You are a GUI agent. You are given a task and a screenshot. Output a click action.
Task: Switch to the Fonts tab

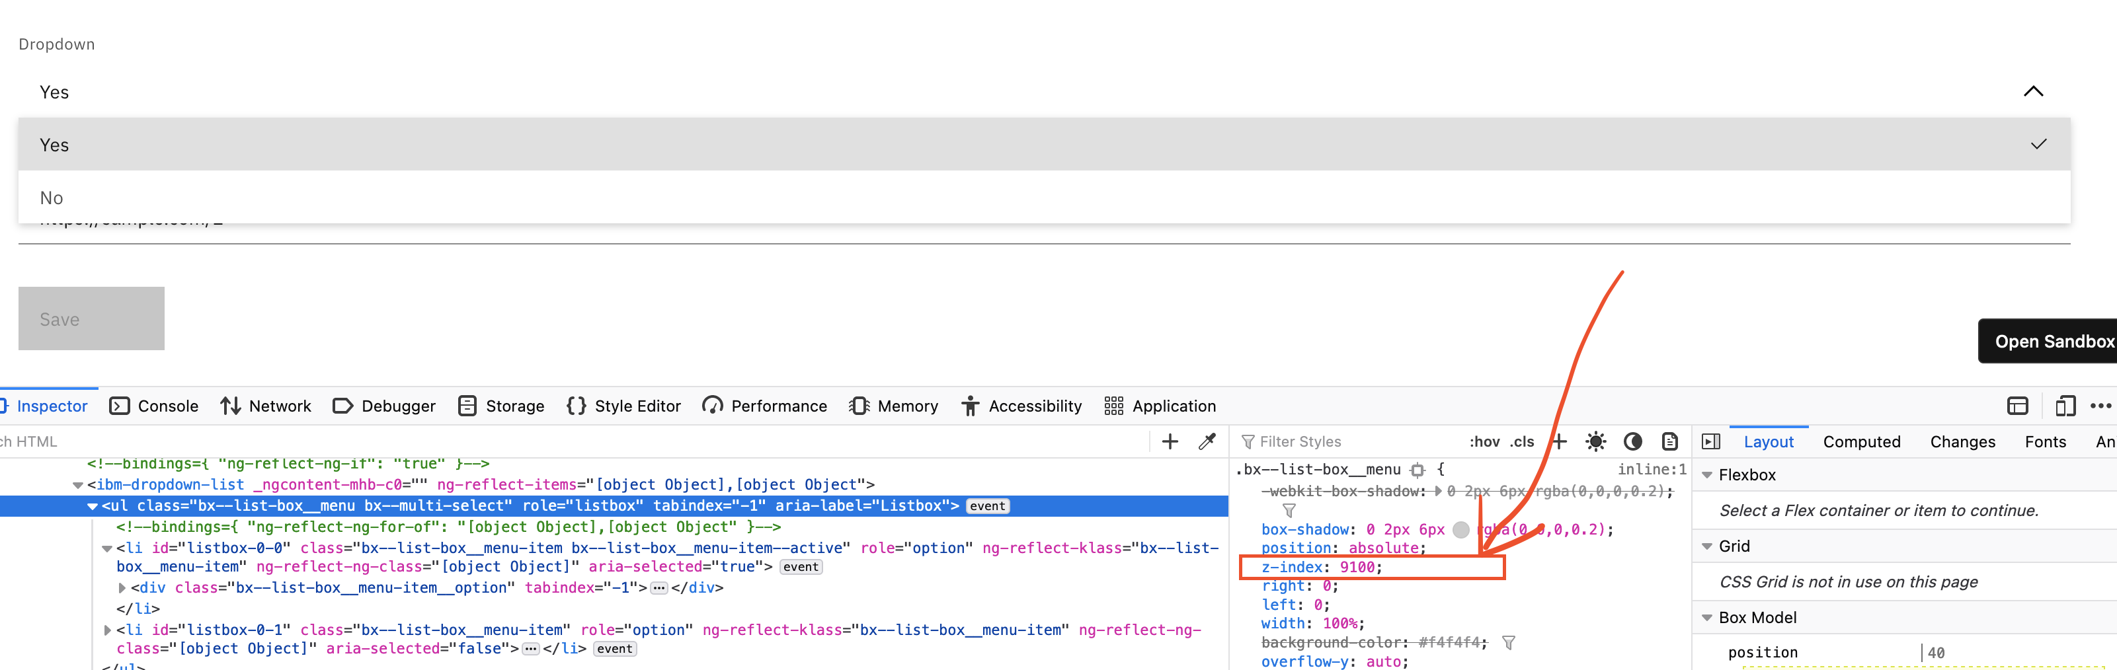(x=2046, y=442)
